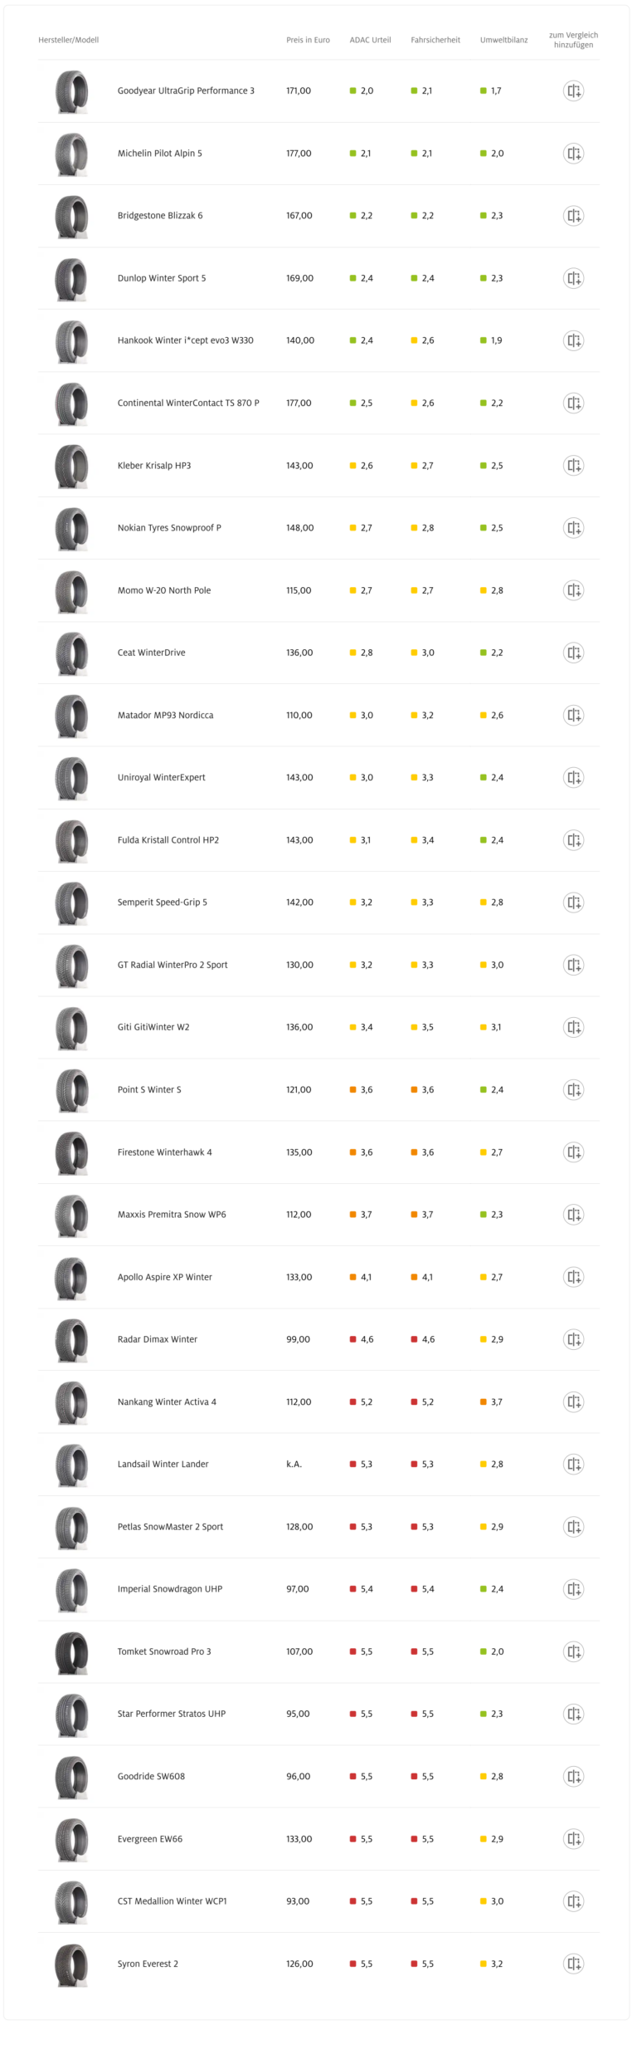Open Bridgestone Blizzak 6 details
Screen dimensions: 637x2069
[160, 216]
